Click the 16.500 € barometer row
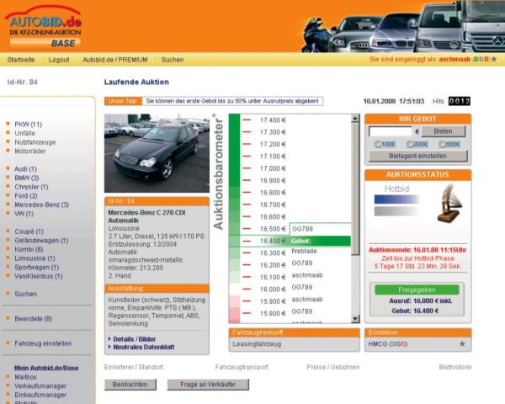The width and height of the screenshot is (505, 404). pyautogui.click(x=290, y=229)
